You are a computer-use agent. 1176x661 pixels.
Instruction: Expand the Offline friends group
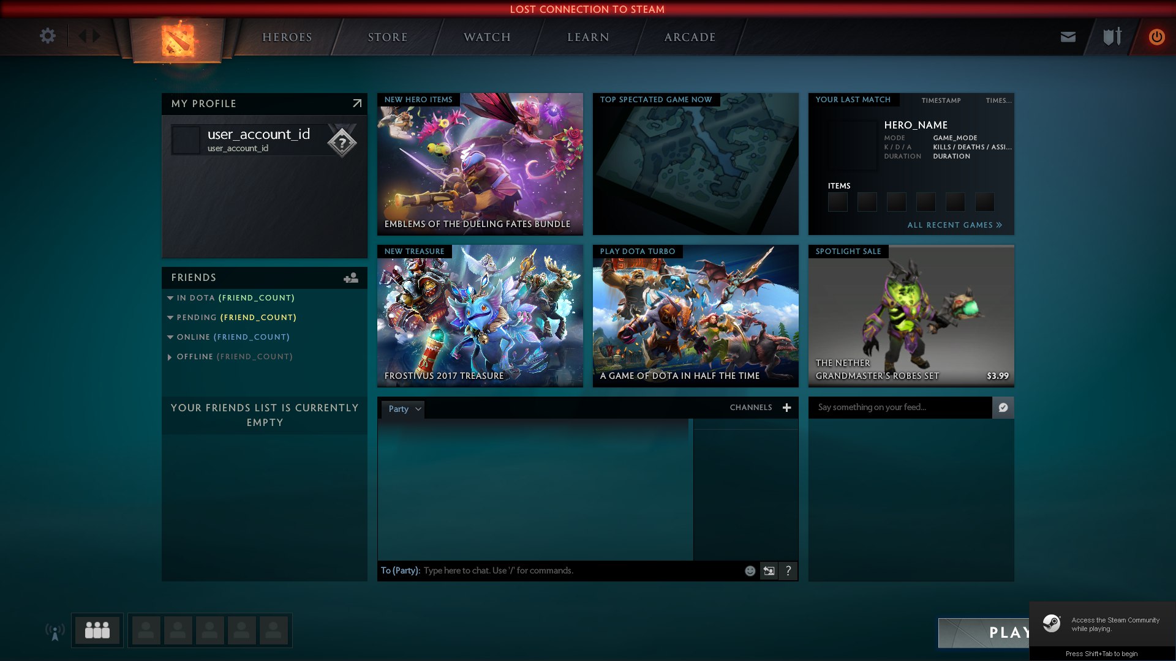pos(170,357)
